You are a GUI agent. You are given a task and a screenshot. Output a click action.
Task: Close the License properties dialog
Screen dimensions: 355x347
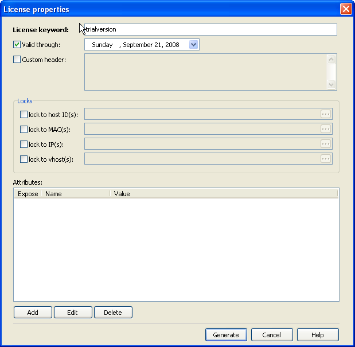pyautogui.click(x=345, y=9)
